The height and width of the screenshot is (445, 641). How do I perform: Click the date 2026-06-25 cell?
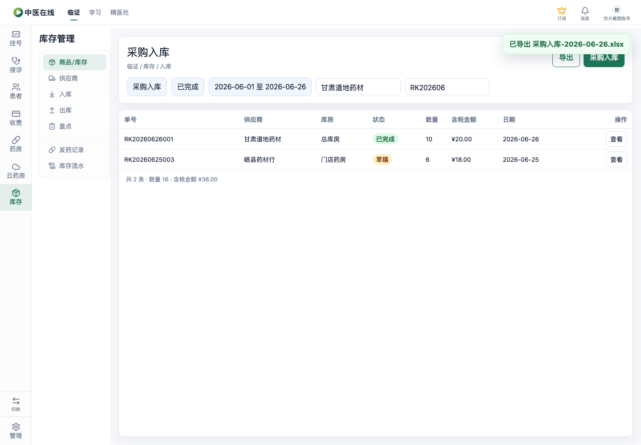521,160
